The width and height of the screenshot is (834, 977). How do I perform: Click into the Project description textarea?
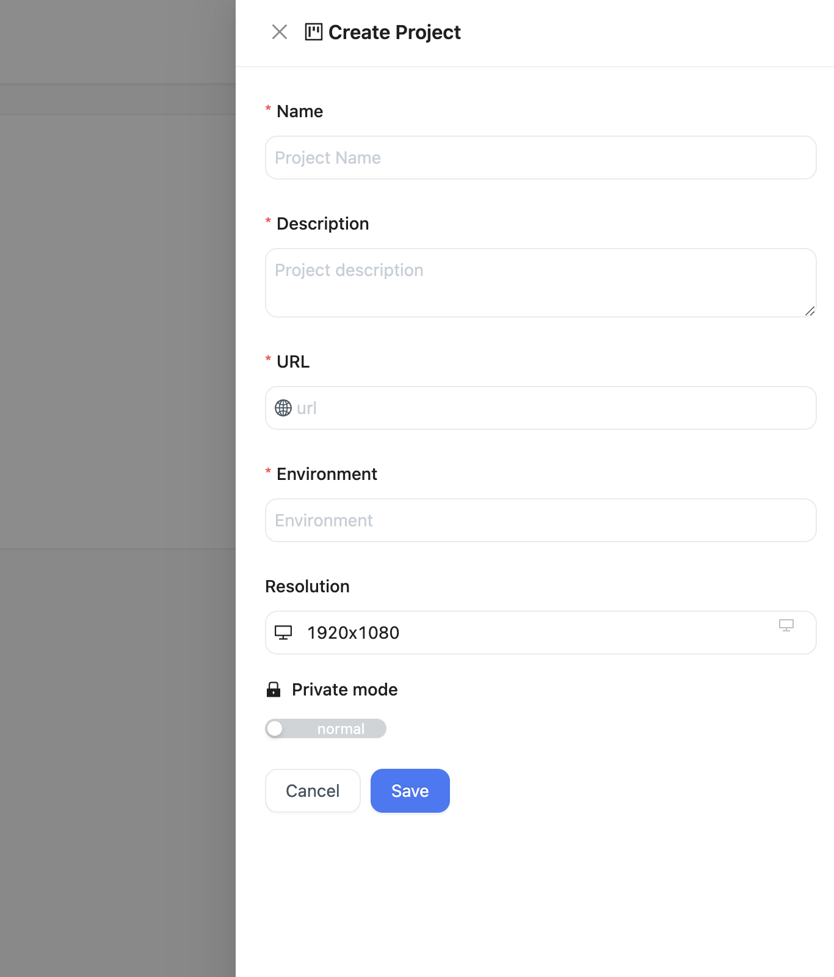tap(541, 283)
